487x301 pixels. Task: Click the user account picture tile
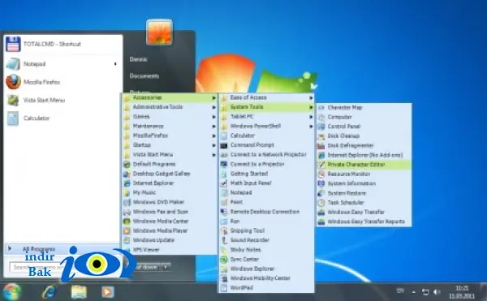click(159, 32)
